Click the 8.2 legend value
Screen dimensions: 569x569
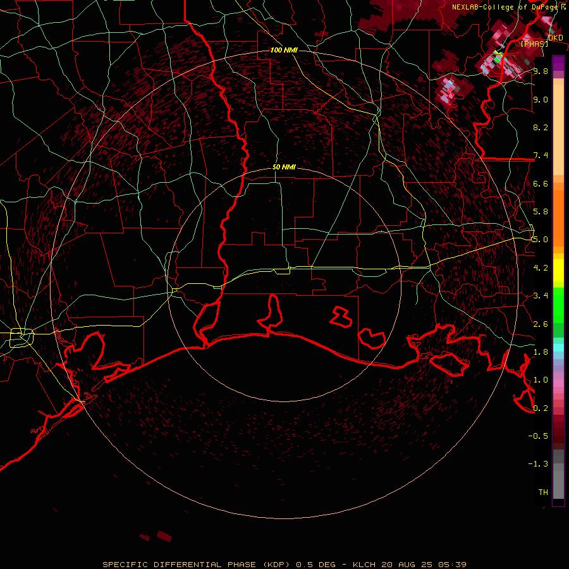tap(541, 127)
